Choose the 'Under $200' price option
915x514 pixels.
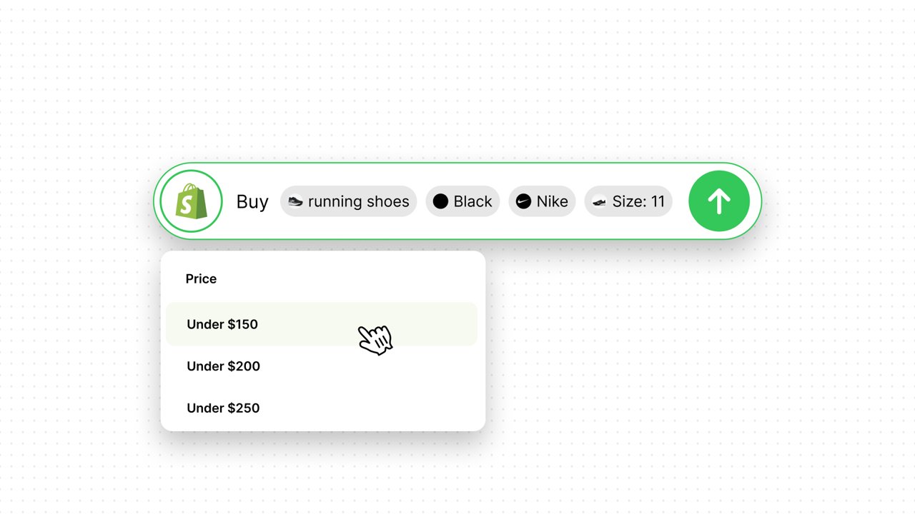tap(223, 366)
